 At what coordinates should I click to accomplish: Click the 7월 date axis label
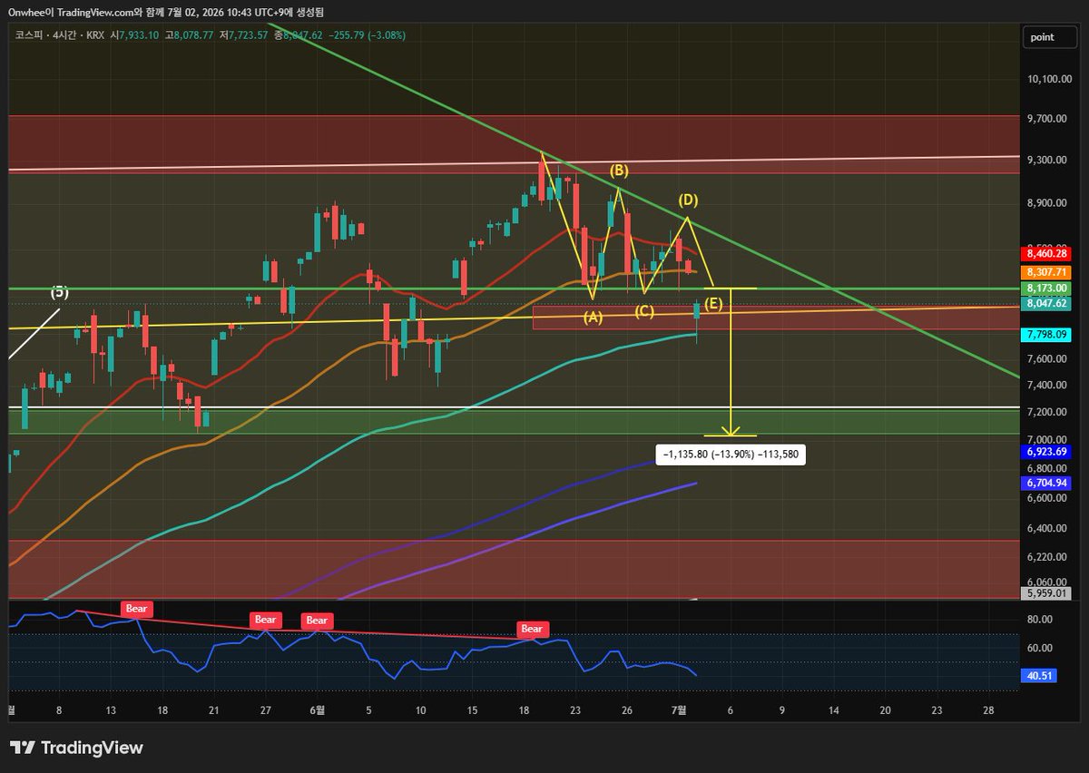(681, 710)
